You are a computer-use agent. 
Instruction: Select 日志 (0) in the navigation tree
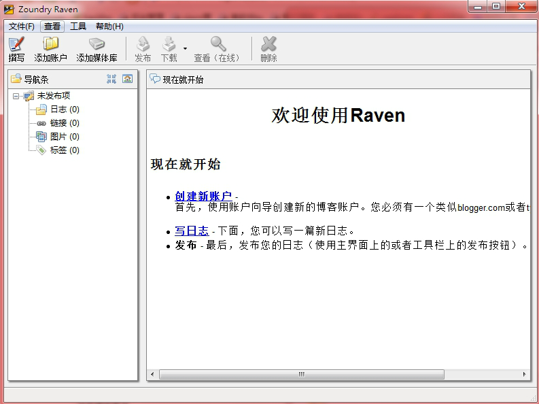pos(65,110)
